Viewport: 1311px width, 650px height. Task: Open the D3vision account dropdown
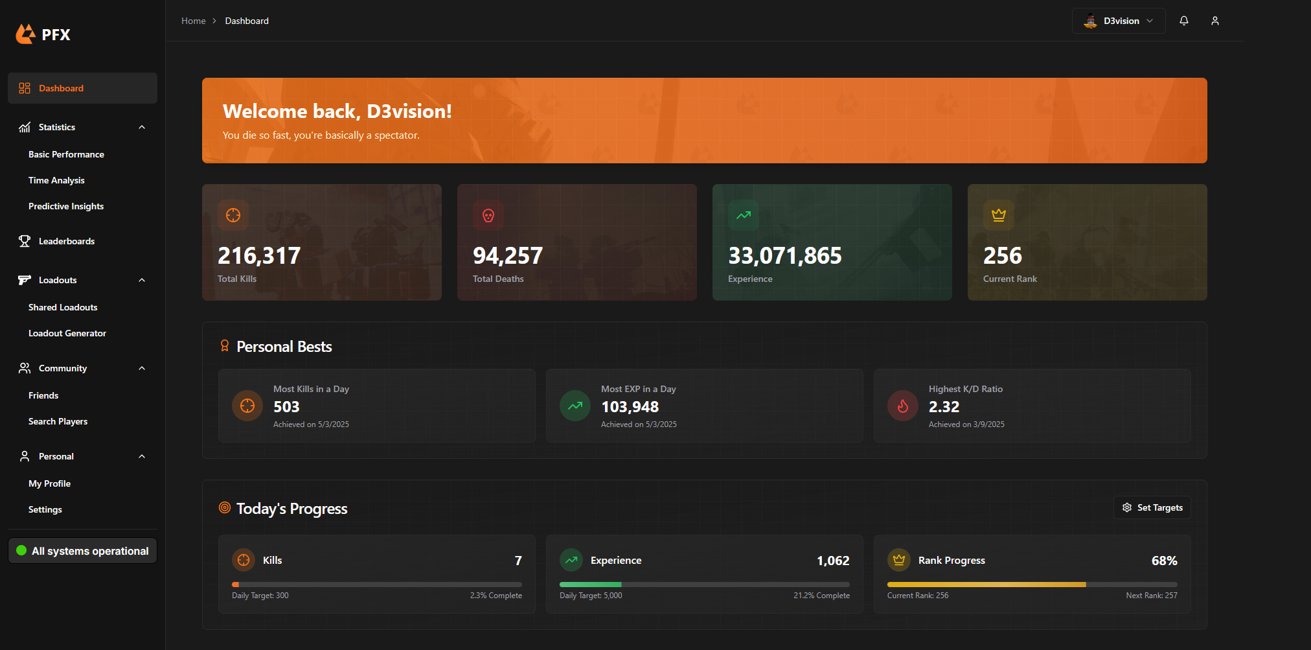1119,20
